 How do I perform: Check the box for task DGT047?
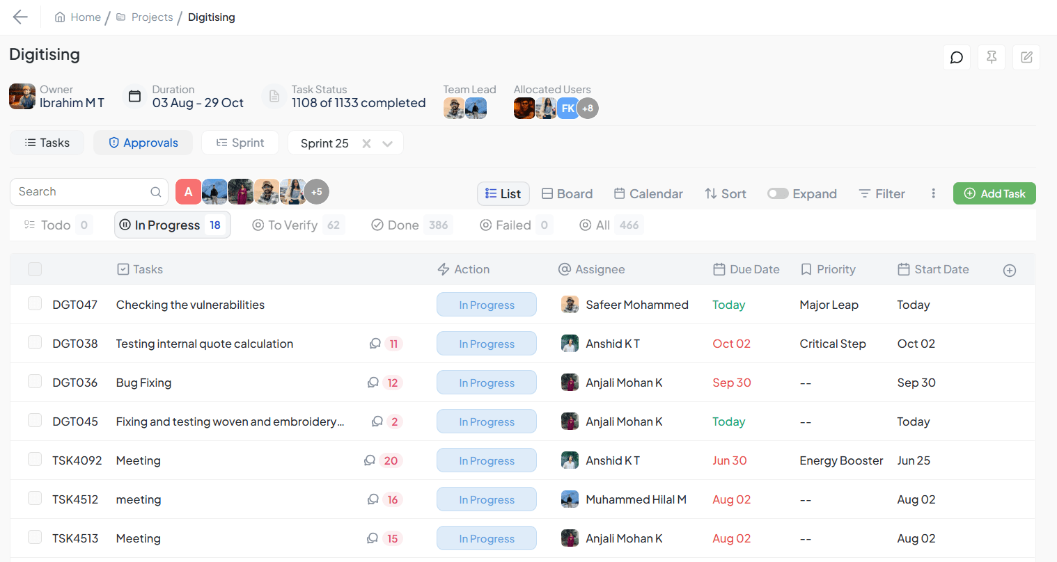pos(35,303)
